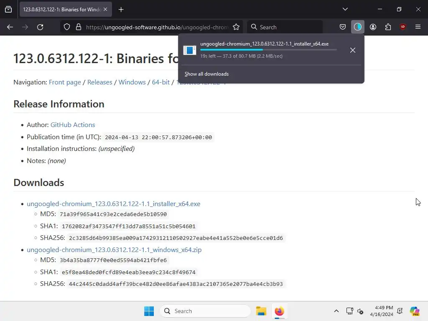Cancel the installer_x64.exe download
The height and width of the screenshot is (321, 428).
pos(353,50)
